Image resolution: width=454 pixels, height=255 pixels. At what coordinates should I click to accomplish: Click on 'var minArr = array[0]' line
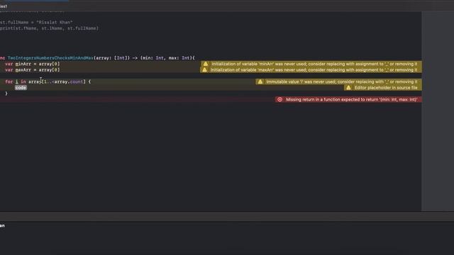click(x=32, y=64)
